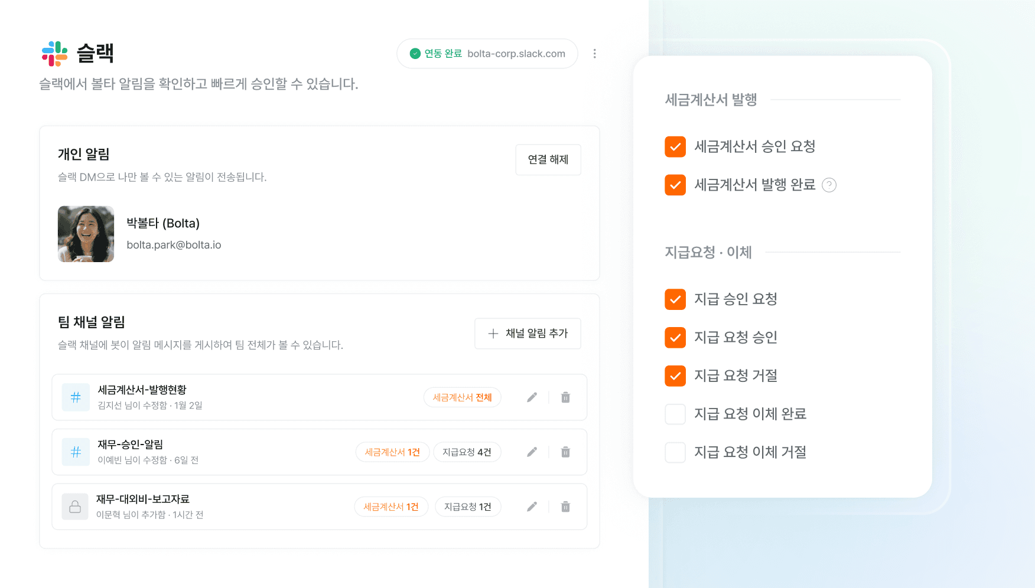This screenshot has height=588, width=1035.
Task: Select channel name 세금계산서-발행현황
Action: [x=142, y=390]
